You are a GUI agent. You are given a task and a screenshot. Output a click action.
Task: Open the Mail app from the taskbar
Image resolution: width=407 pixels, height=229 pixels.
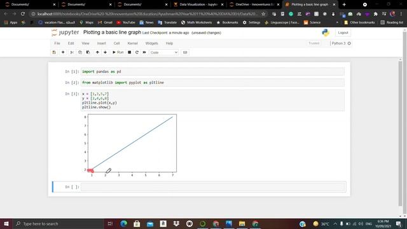(x=150, y=223)
